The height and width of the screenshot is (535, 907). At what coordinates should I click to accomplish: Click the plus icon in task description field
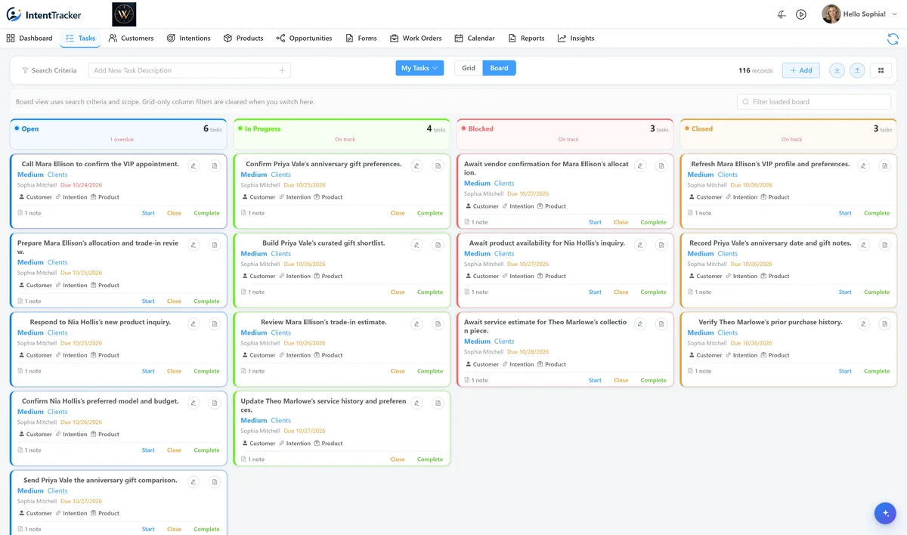[282, 70]
